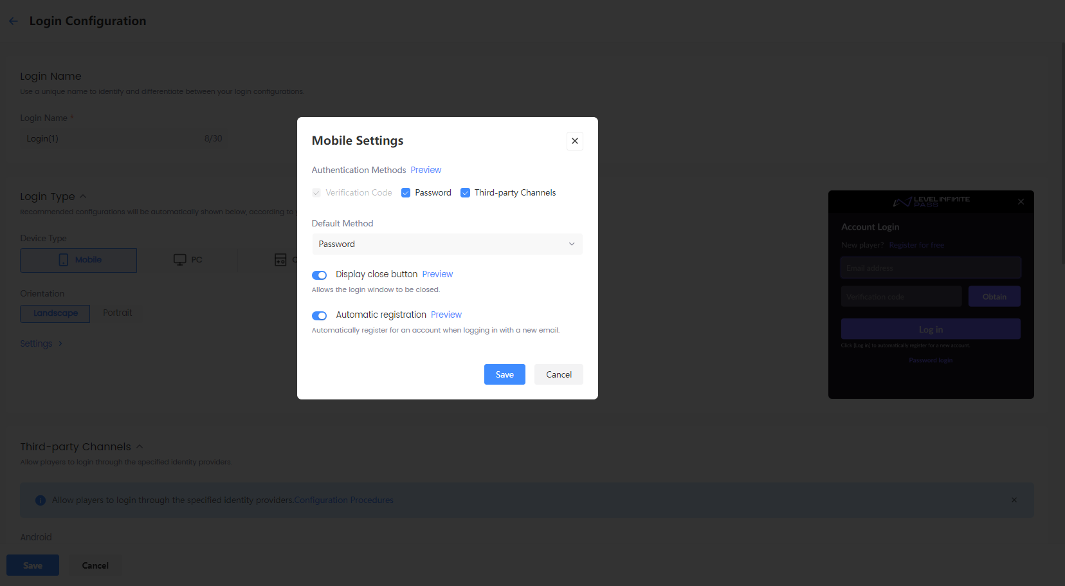Screen dimensions: 1065x586
Task: Click the Mobile Settings title
Action: pyautogui.click(x=358, y=140)
